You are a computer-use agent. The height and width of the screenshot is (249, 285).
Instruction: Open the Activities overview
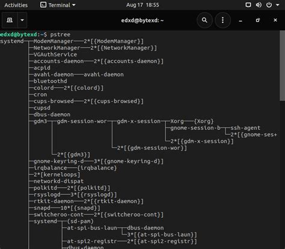pyautogui.click(x=16, y=5)
